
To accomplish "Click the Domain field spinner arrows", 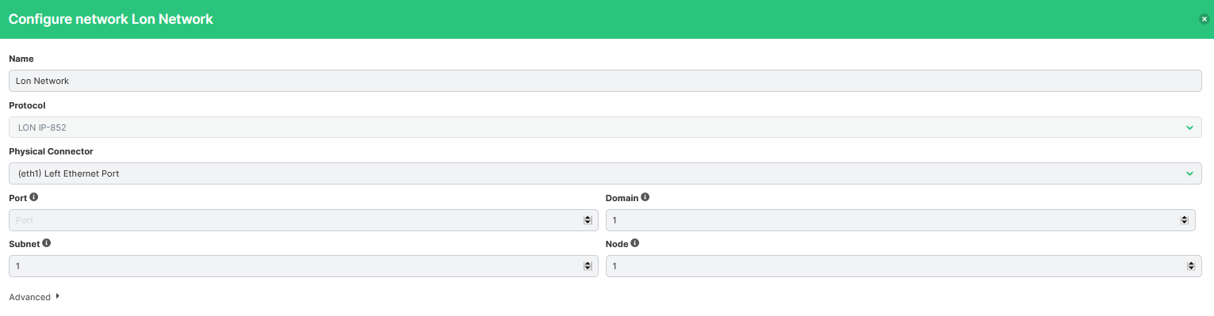I will [1184, 220].
